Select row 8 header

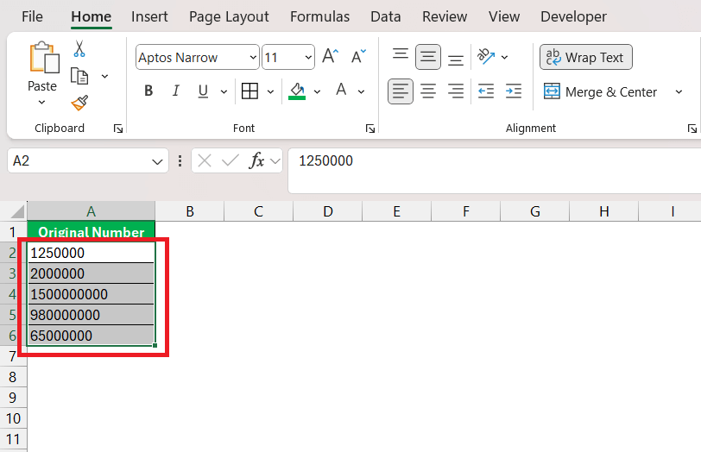(x=13, y=377)
